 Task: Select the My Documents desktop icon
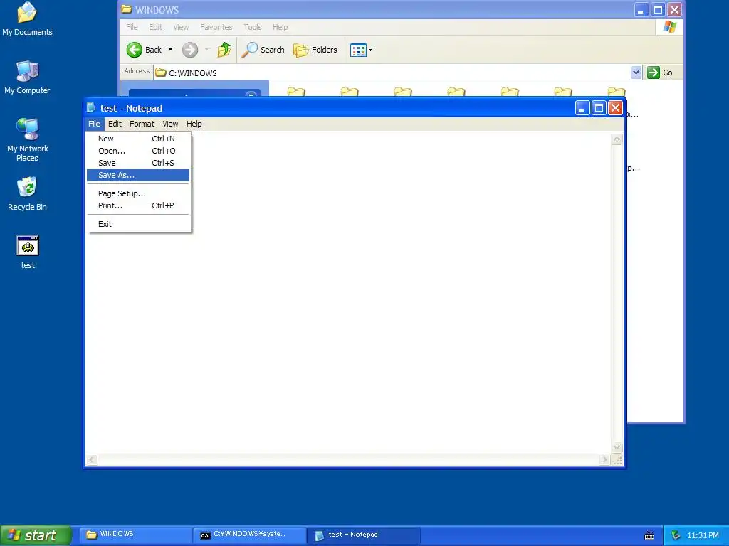[x=28, y=19]
